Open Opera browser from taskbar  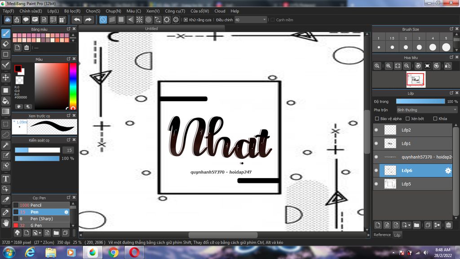pos(134,252)
